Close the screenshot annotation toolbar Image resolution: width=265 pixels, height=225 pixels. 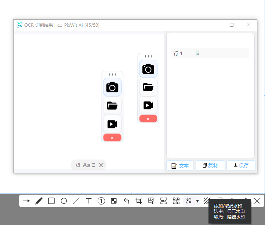pyautogui.click(x=257, y=201)
